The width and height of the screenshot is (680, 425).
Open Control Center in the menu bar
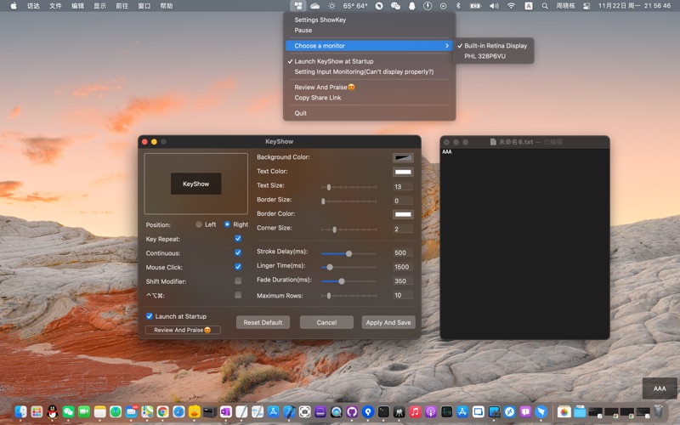(x=586, y=6)
